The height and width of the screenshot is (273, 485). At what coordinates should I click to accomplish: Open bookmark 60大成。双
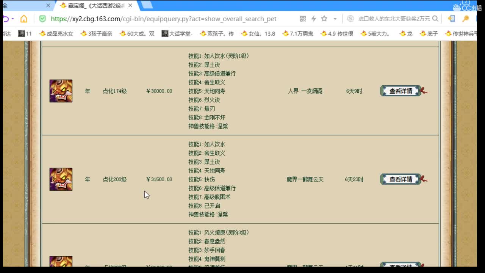137,34
